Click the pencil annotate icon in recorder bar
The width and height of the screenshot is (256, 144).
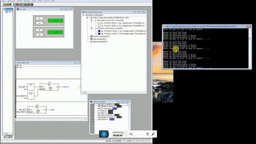153,134
